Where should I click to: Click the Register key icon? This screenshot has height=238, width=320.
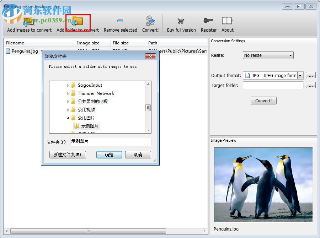click(x=208, y=20)
